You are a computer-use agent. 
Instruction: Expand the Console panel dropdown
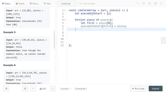pyautogui.click(x=66, y=89)
